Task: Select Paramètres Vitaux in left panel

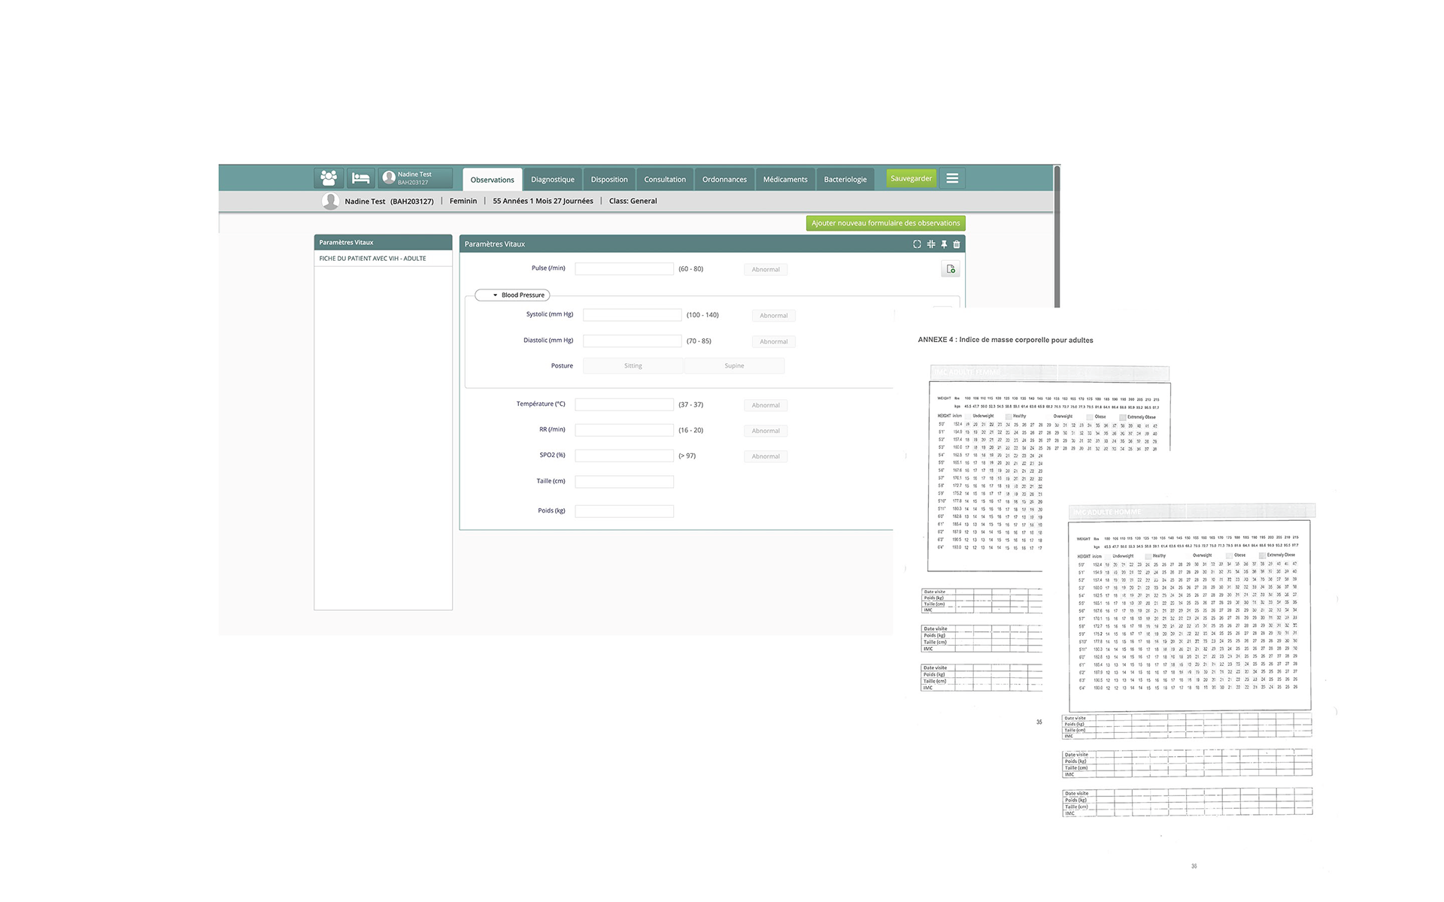Action: point(383,242)
